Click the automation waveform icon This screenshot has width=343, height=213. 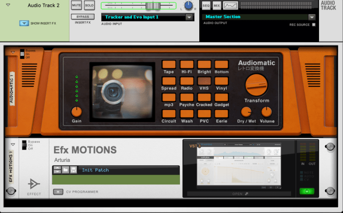point(231,5)
